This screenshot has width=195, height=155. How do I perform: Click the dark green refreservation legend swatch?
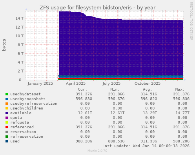[x=7, y=137]
